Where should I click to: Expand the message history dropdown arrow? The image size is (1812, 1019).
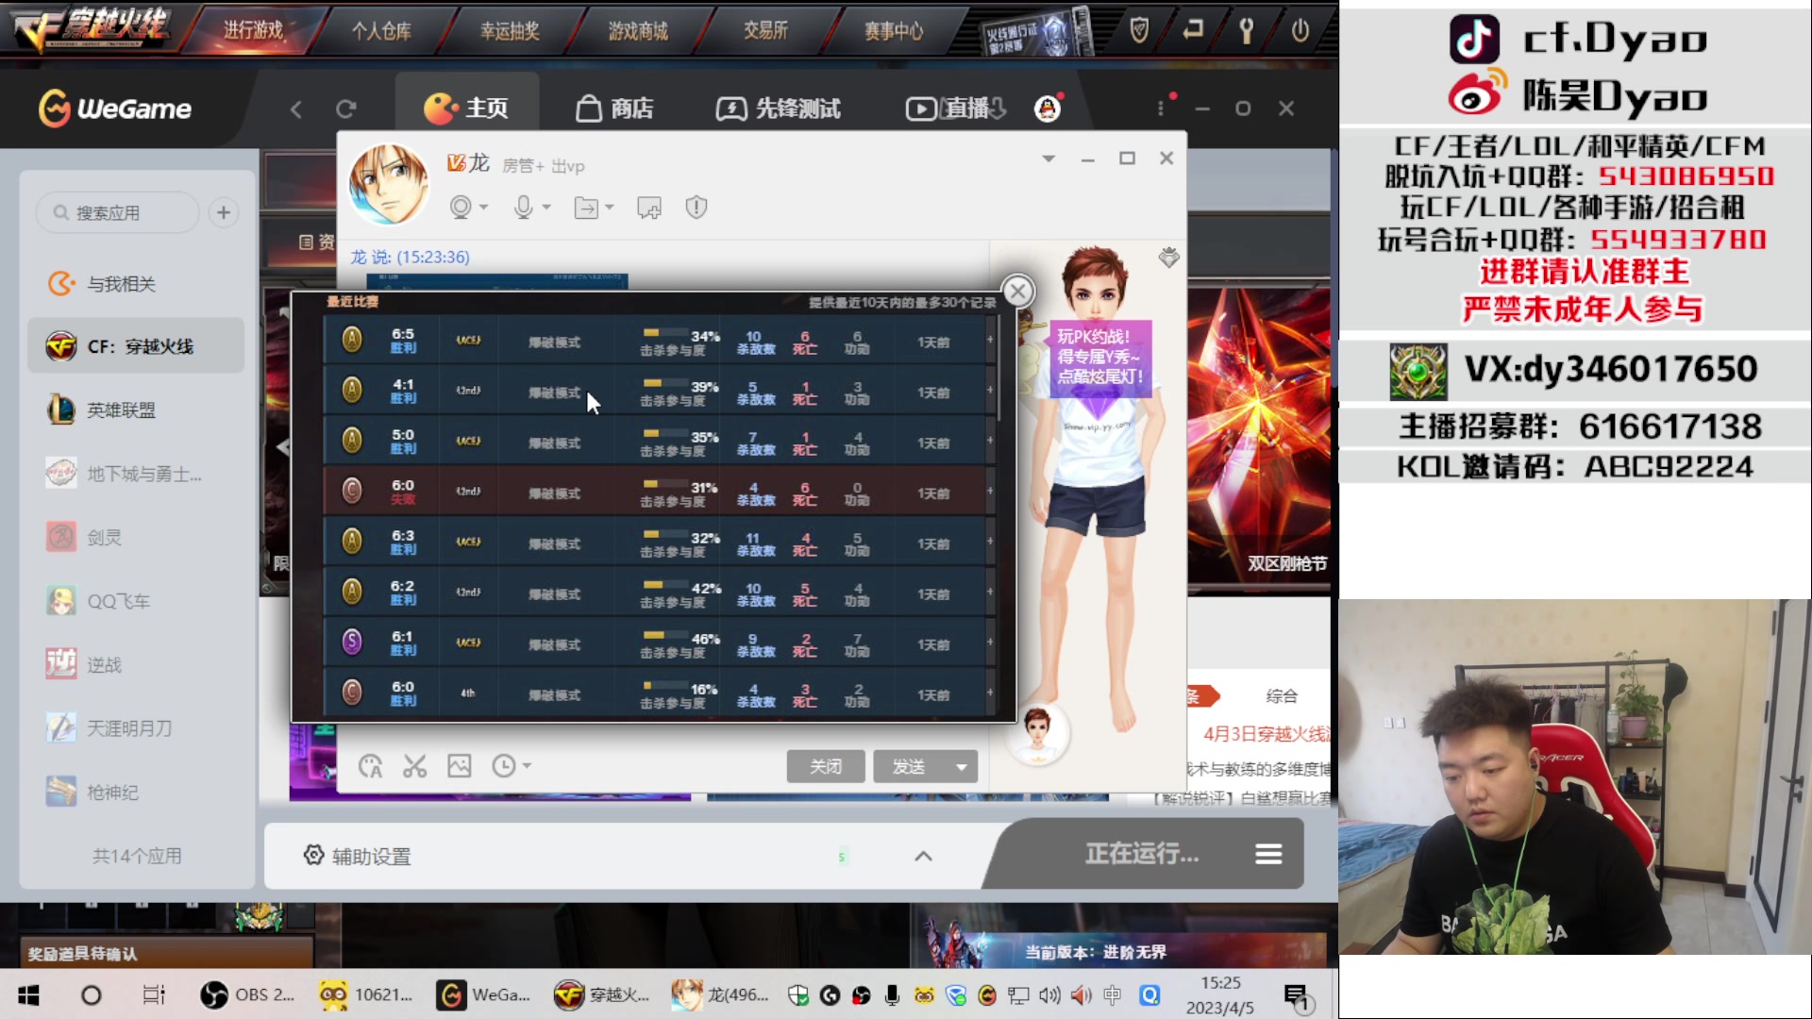(527, 766)
